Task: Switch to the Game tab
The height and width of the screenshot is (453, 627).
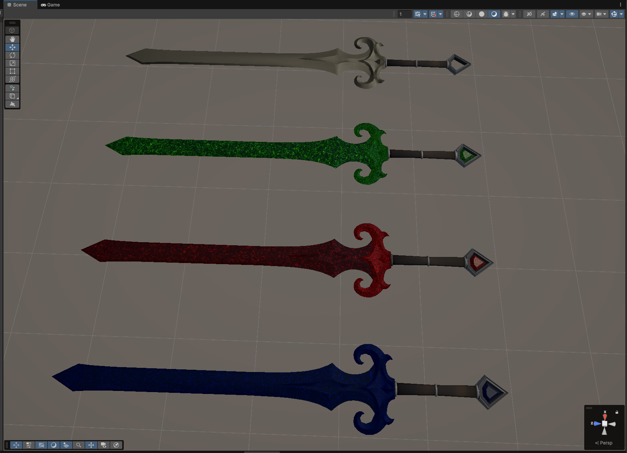Action: tap(50, 5)
